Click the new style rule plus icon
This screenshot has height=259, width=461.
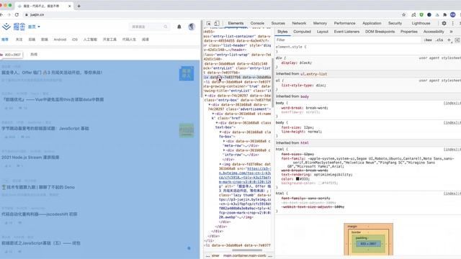coord(449,40)
